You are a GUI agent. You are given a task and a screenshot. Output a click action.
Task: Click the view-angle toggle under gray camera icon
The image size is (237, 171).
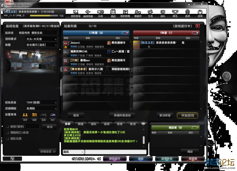44,120
